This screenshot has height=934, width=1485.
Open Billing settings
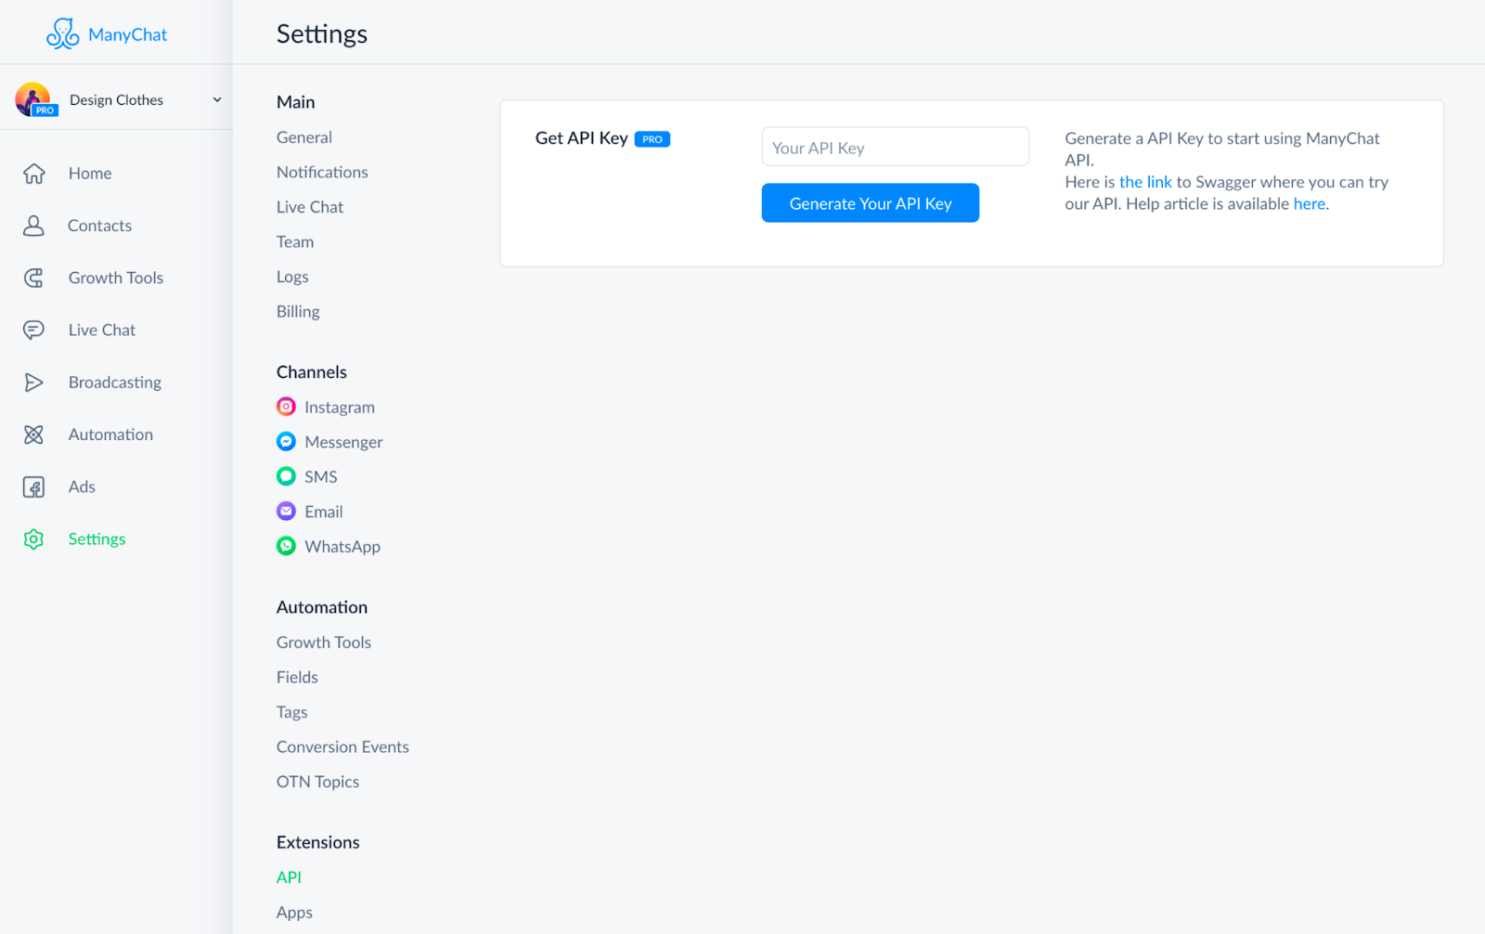298,312
